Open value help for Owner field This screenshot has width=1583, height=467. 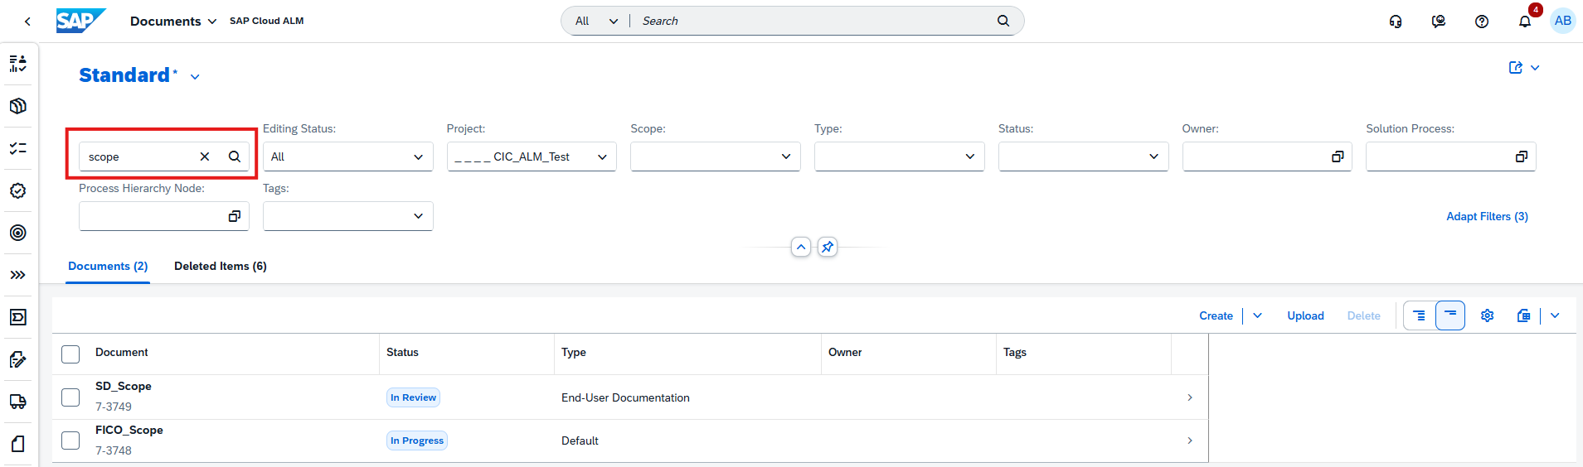click(x=1337, y=156)
